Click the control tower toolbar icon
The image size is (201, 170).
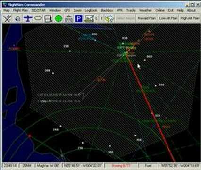[69, 19]
